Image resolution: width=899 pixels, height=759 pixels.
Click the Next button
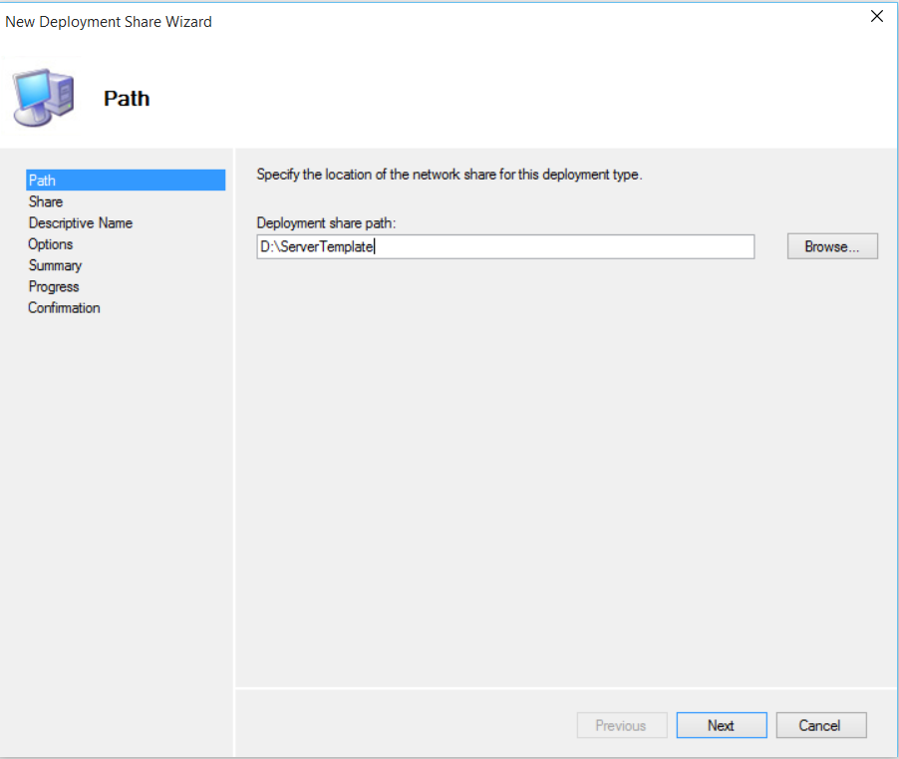pyautogui.click(x=722, y=725)
